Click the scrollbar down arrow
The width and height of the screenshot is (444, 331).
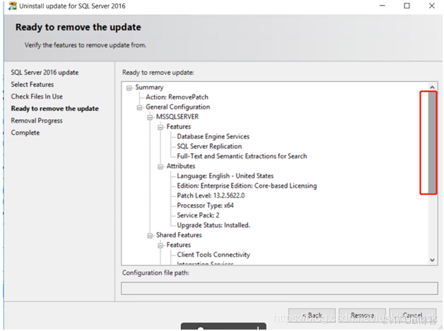point(432,260)
